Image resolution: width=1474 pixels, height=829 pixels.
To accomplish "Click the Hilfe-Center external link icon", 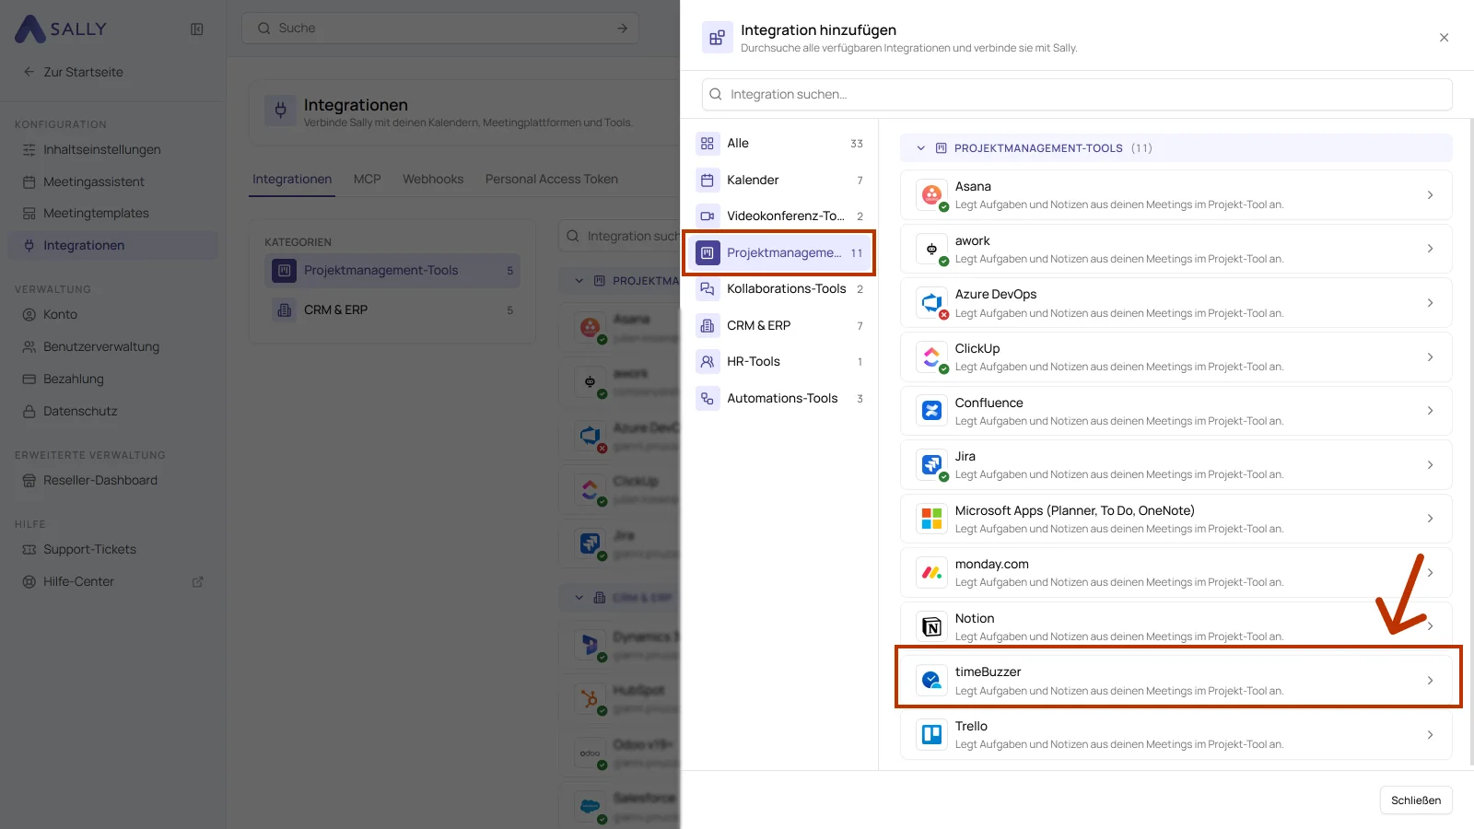I will click(197, 582).
